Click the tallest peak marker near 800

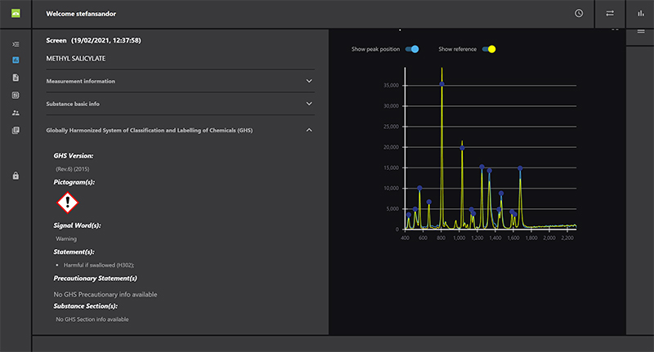click(441, 83)
